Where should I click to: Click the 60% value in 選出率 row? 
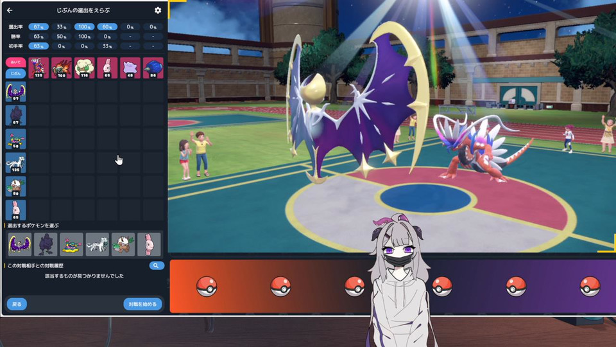click(x=107, y=27)
